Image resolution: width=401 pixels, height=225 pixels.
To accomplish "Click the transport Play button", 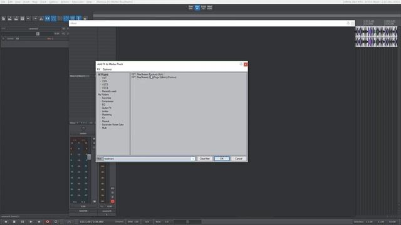I will click(31, 222).
